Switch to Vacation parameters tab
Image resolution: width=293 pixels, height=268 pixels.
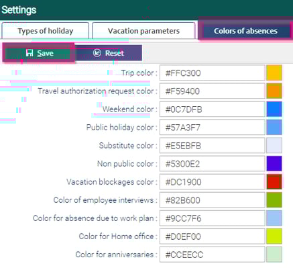coord(143,31)
